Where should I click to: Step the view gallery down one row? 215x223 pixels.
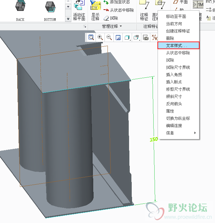coord(68,7)
